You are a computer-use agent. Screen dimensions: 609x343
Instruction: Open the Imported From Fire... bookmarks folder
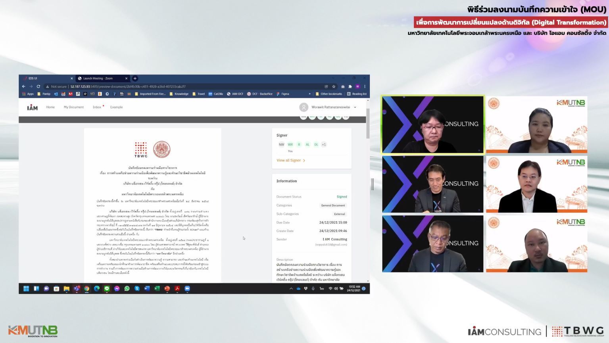tap(150, 94)
